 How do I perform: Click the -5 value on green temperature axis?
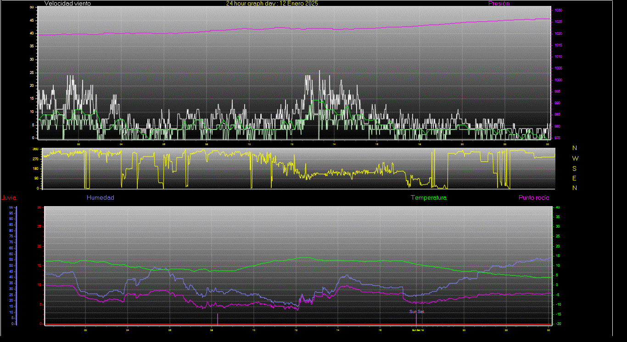click(558, 295)
